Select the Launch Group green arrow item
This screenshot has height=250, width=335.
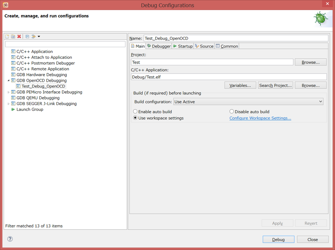tap(30, 109)
